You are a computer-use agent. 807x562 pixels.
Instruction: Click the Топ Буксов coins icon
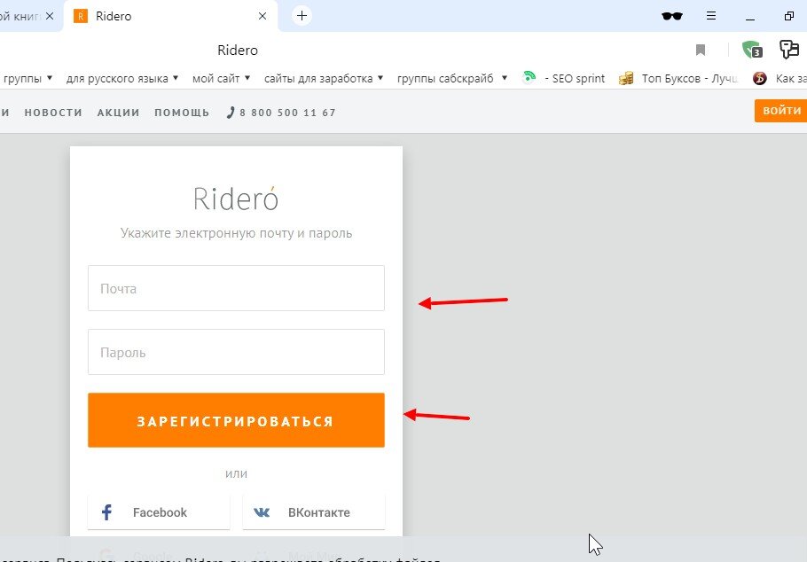626,78
